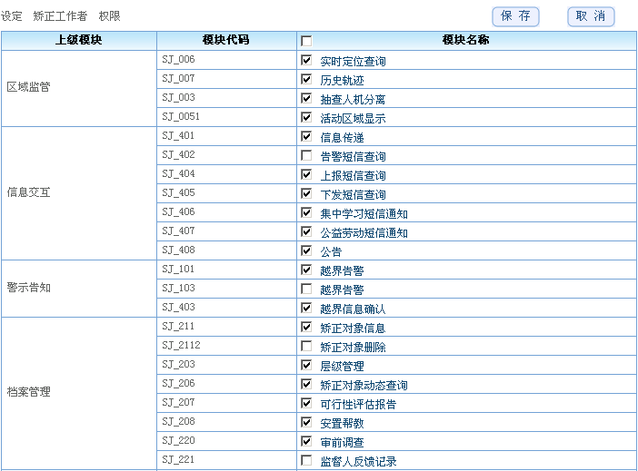Uncheck the 公告 checkbox
Screen dimensions: 638x471
click(306, 251)
